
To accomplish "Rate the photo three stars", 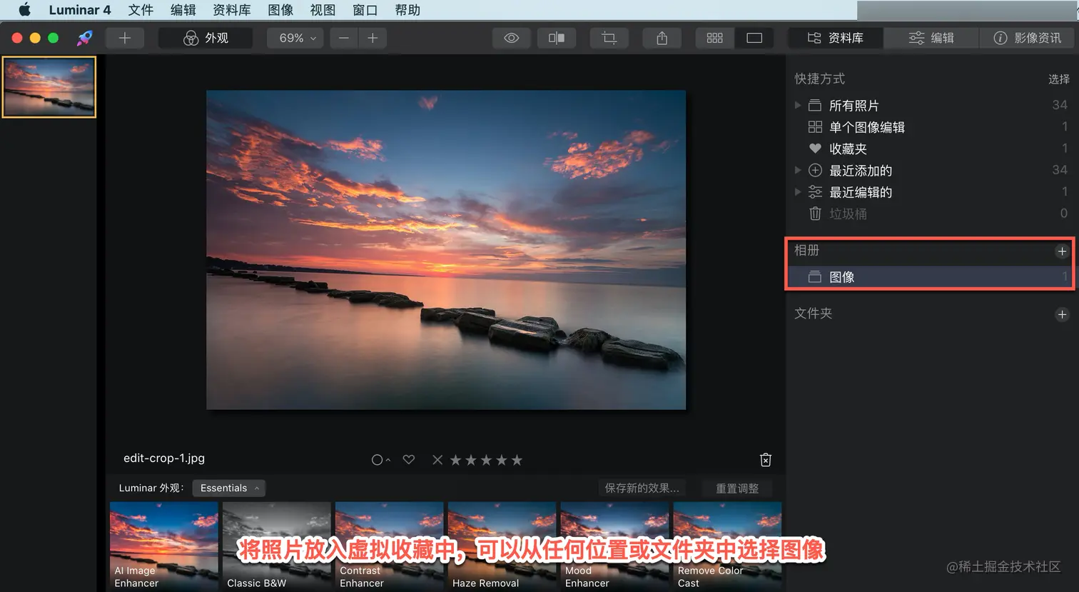I will coord(486,460).
